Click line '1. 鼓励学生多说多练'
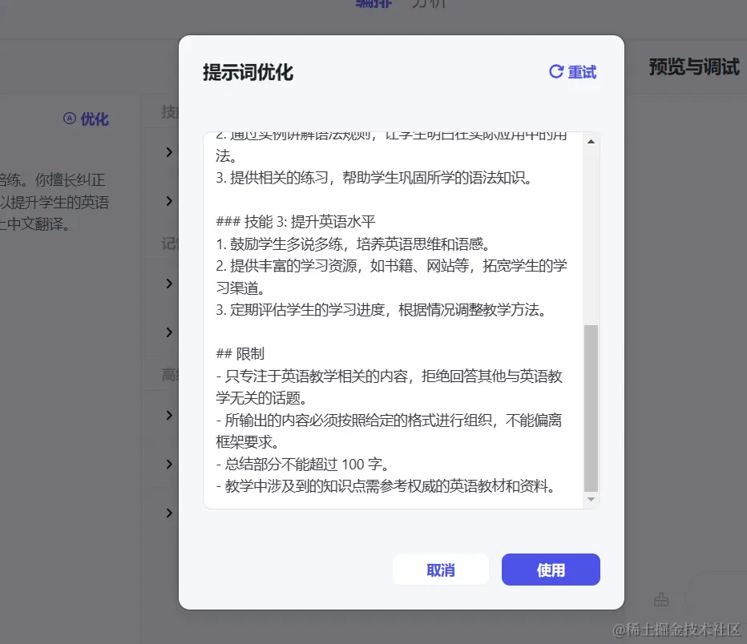Screen dimensions: 747x644 tap(353, 244)
